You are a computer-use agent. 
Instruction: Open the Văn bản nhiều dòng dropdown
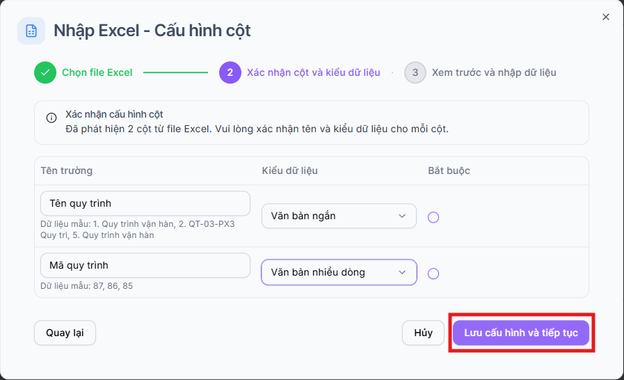pyautogui.click(x=339, y=272)
